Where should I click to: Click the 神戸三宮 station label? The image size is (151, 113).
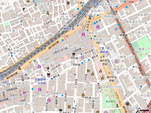click(69, 29)
